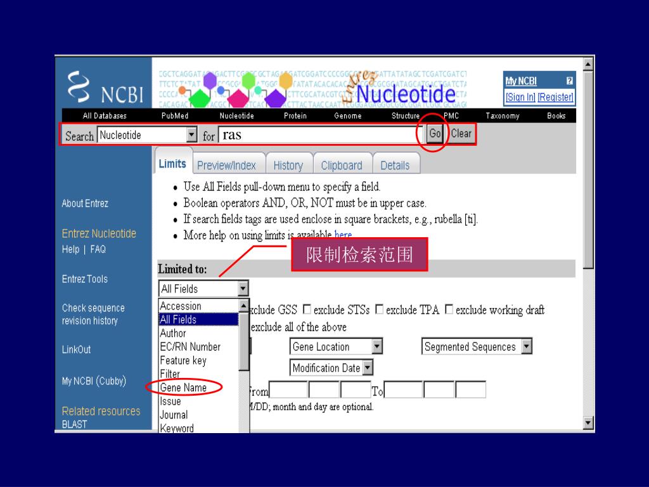649x487 pixels.
Task: Clear the search query
Action: (461, 133)
